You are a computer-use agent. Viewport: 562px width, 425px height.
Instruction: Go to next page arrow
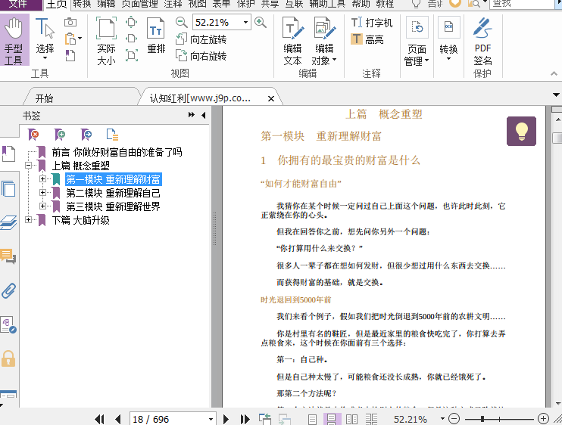coord(226,419)
